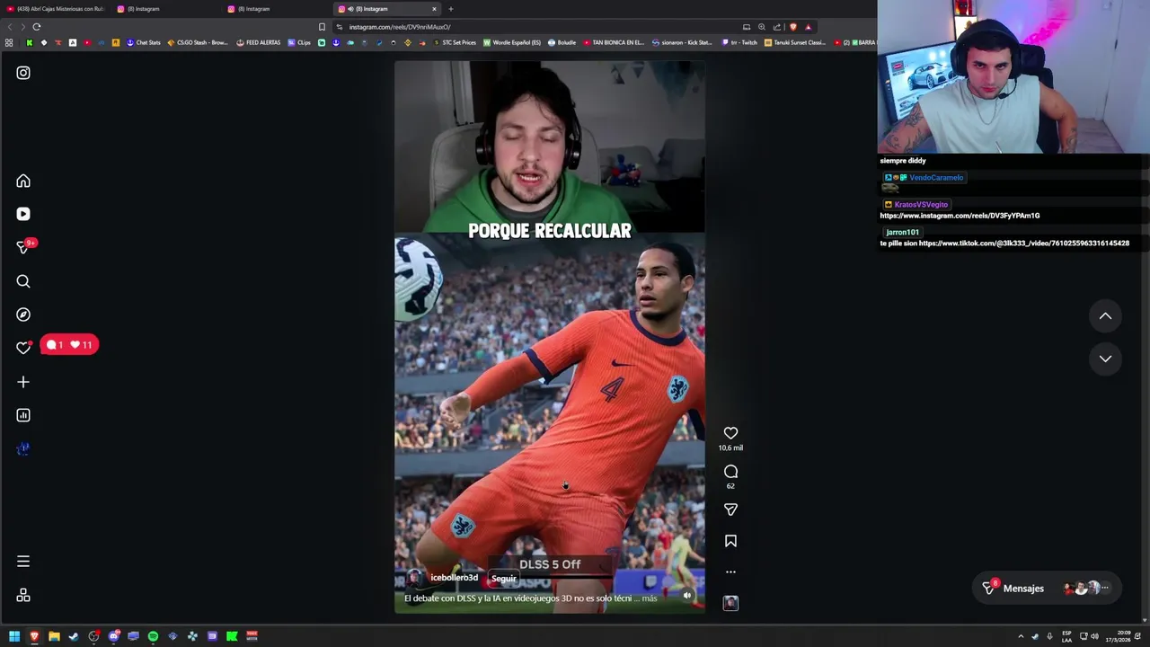Follow icebollero3d with Seguir button
This screenshot has width=1150, height=647.
[504, 579]
